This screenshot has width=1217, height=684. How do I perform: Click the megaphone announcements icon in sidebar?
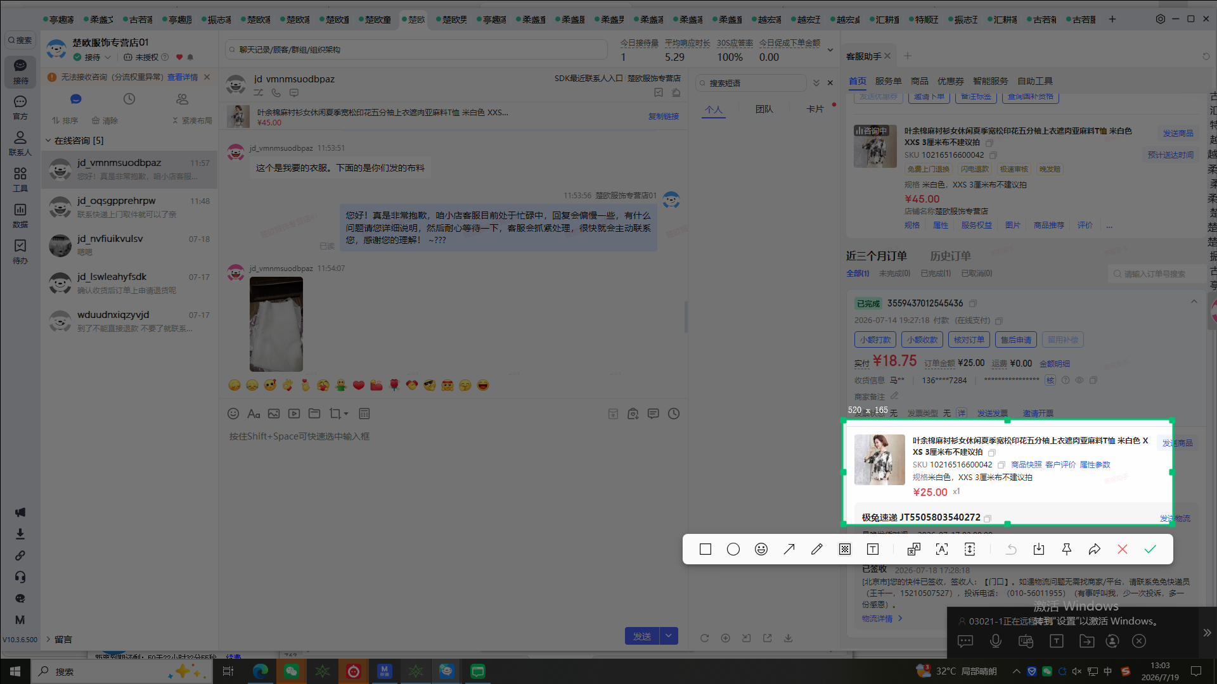tap(20, 512)
